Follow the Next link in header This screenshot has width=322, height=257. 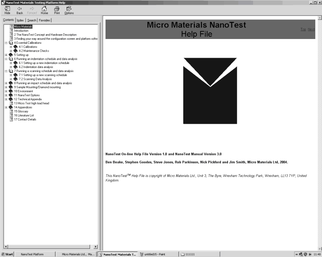tap(311, 29)
